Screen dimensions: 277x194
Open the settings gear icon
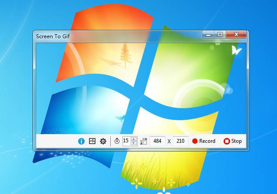tap(103, 141)
